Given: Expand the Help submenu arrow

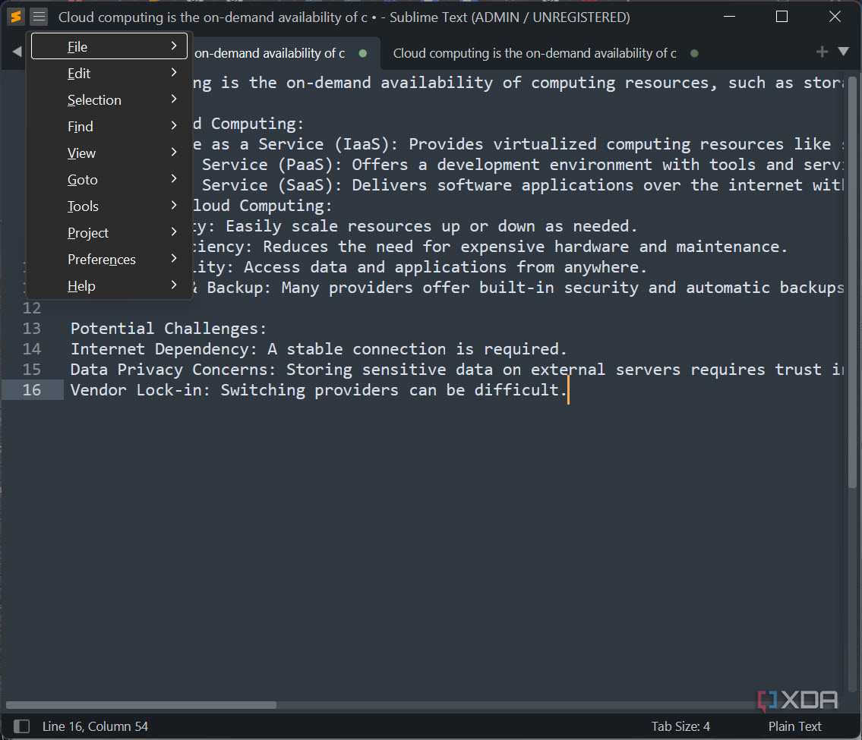Looking at the screenshot, I should pos(174,285).
